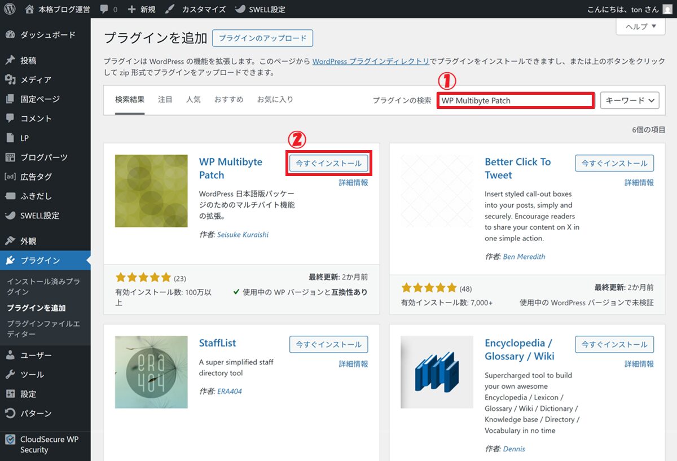Switch to the 人気 tab
Screen dimensions: 677x461
click(x=194, y=99)
